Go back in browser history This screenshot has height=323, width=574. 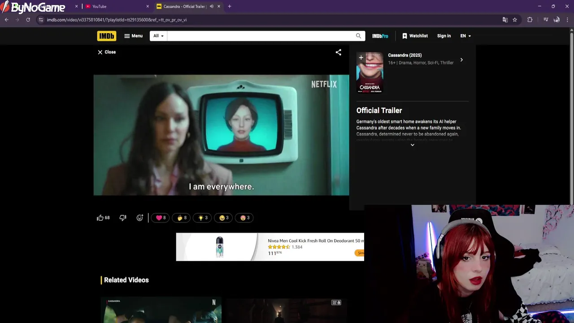point(6,20)
